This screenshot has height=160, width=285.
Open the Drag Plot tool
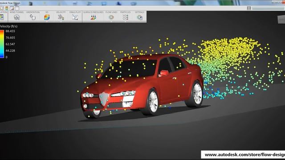pos(75,17)
